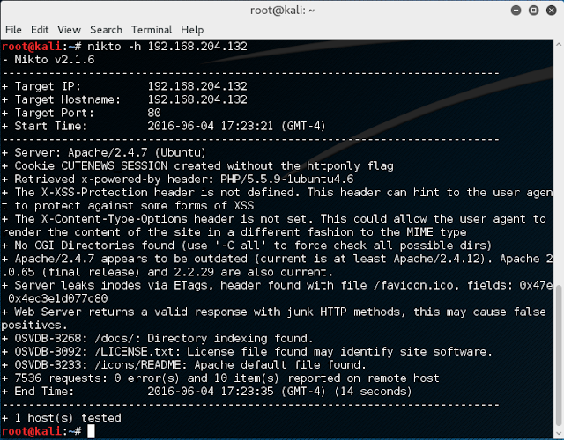
Task: Click the '7536 requests' summary line
Action: tap(220, 378)
